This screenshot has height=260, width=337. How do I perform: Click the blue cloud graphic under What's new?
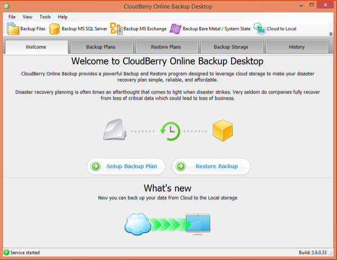tap(138, 224)
